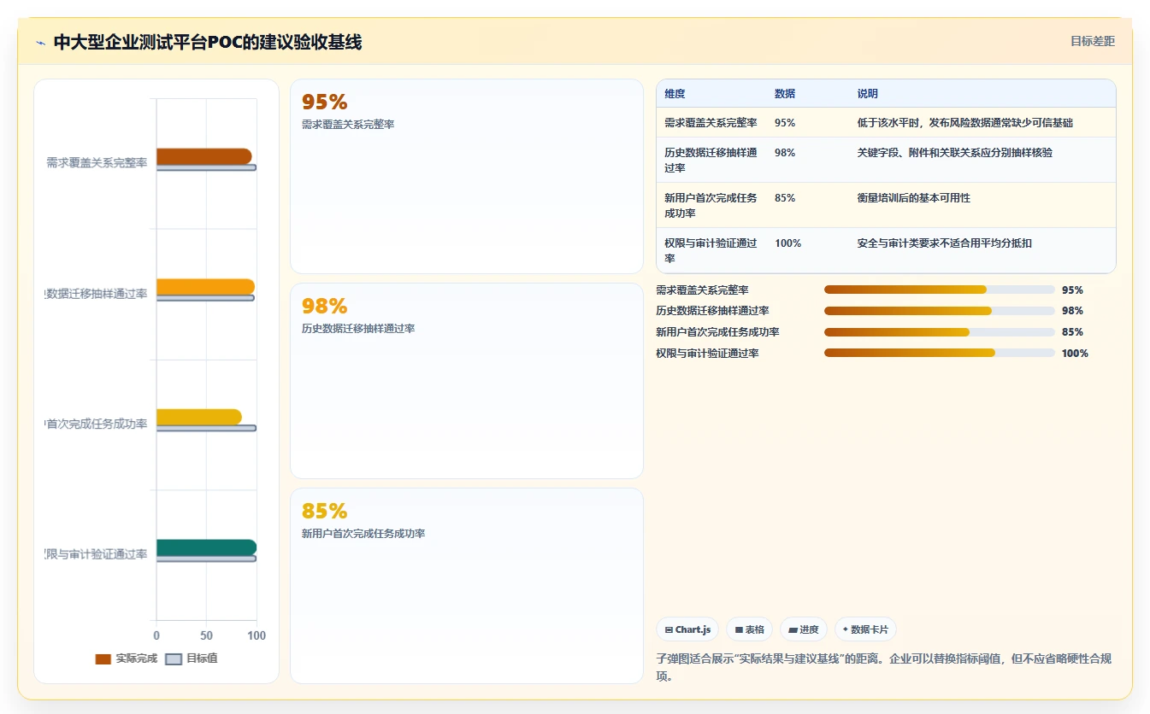Click the 100% value in the table
This screenshot has width=1150, height=714.
pos(787,243)
